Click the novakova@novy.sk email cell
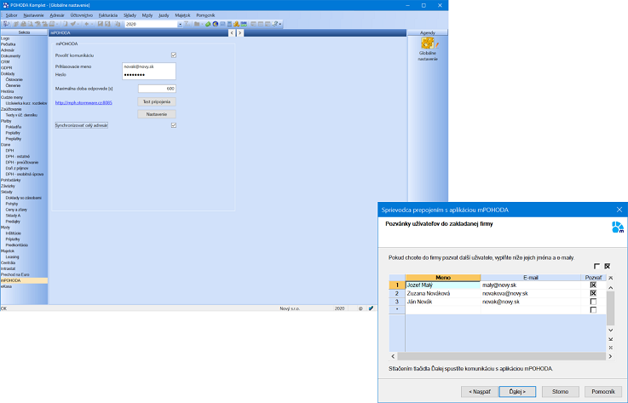Viewport: 628px width, 403px height. pyautogui.click(x=531, y=293)
